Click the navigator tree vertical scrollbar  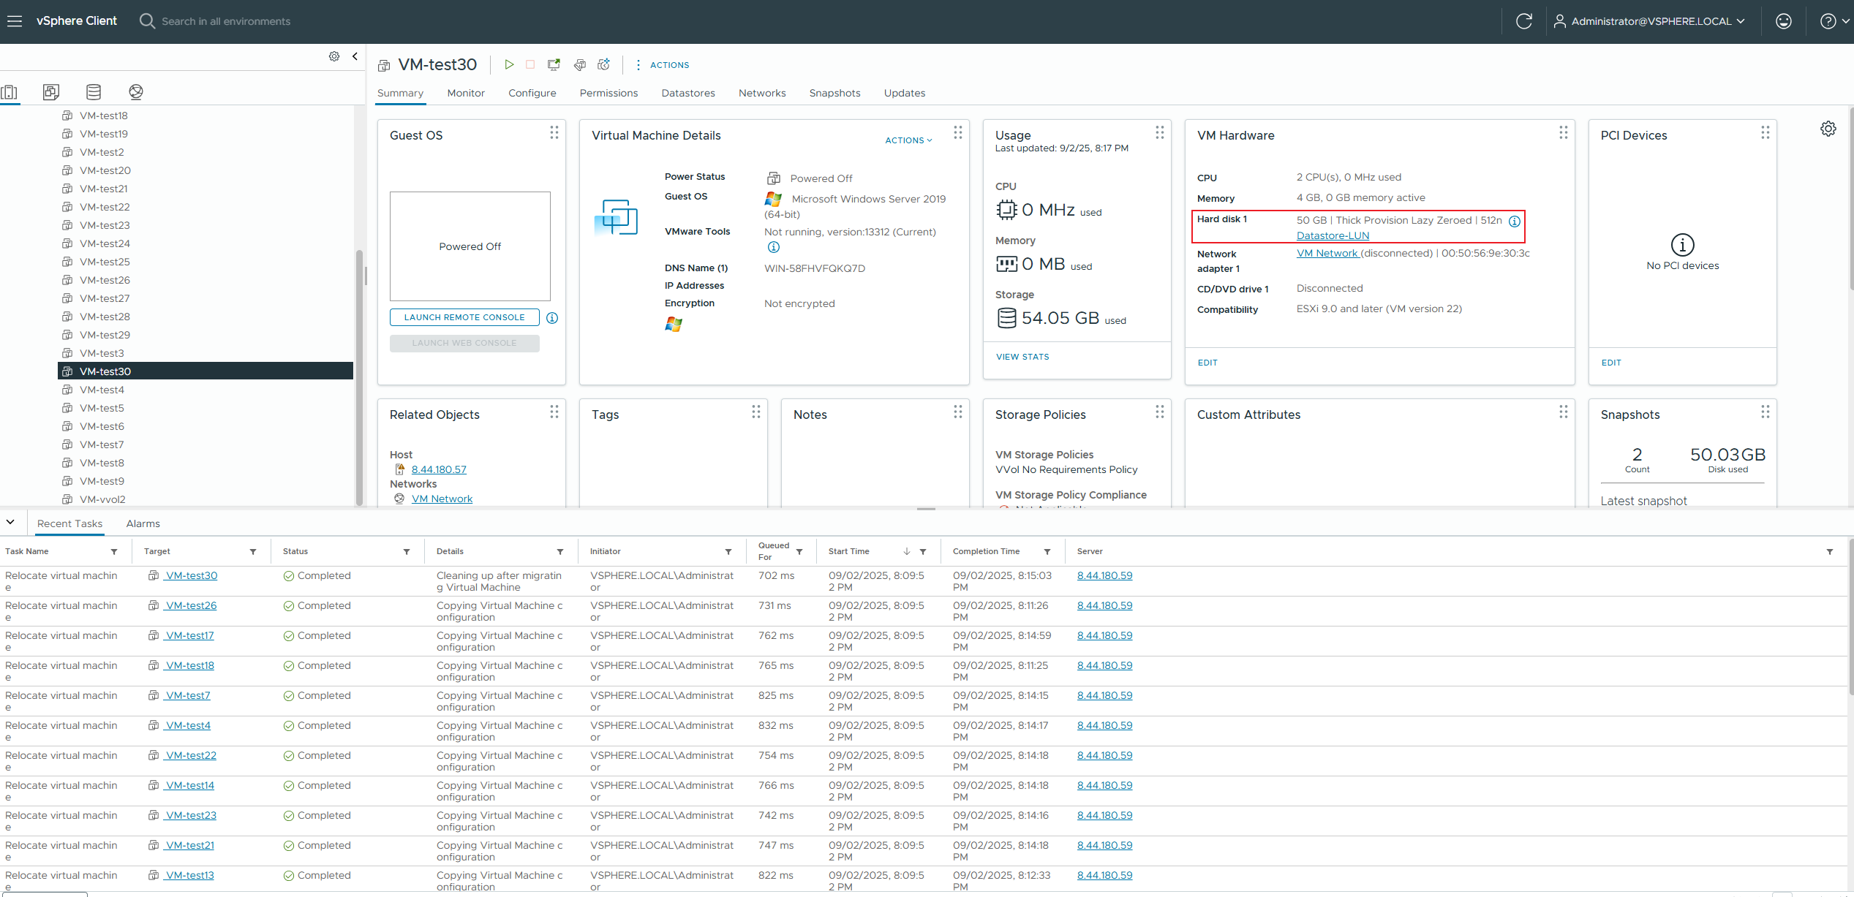point(359,378)
